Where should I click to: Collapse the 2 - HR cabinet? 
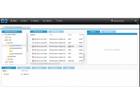tap(4, 40)
